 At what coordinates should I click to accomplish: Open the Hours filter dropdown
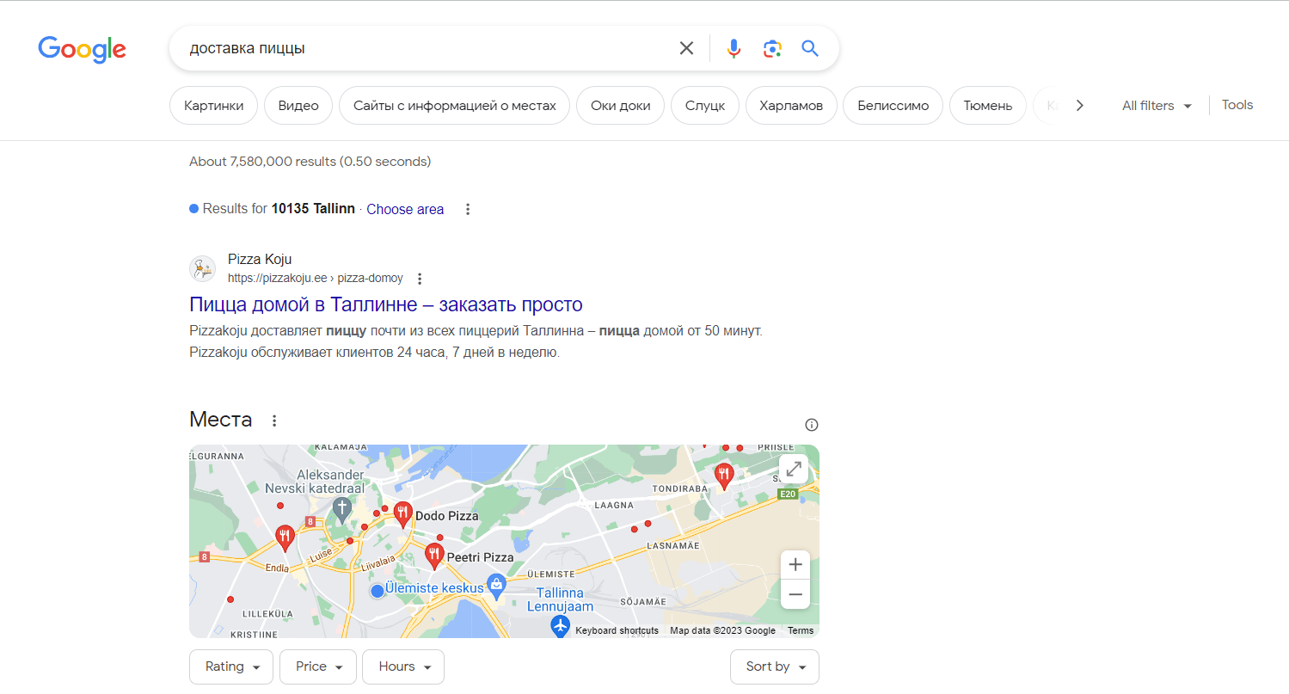[403, 666]
